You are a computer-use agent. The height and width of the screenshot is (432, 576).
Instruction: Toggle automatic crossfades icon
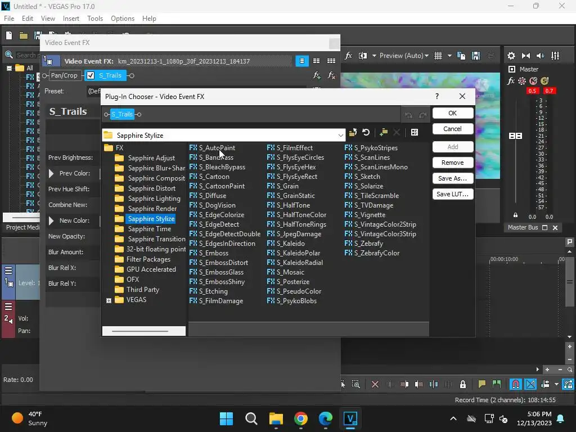tap(530, 384)
